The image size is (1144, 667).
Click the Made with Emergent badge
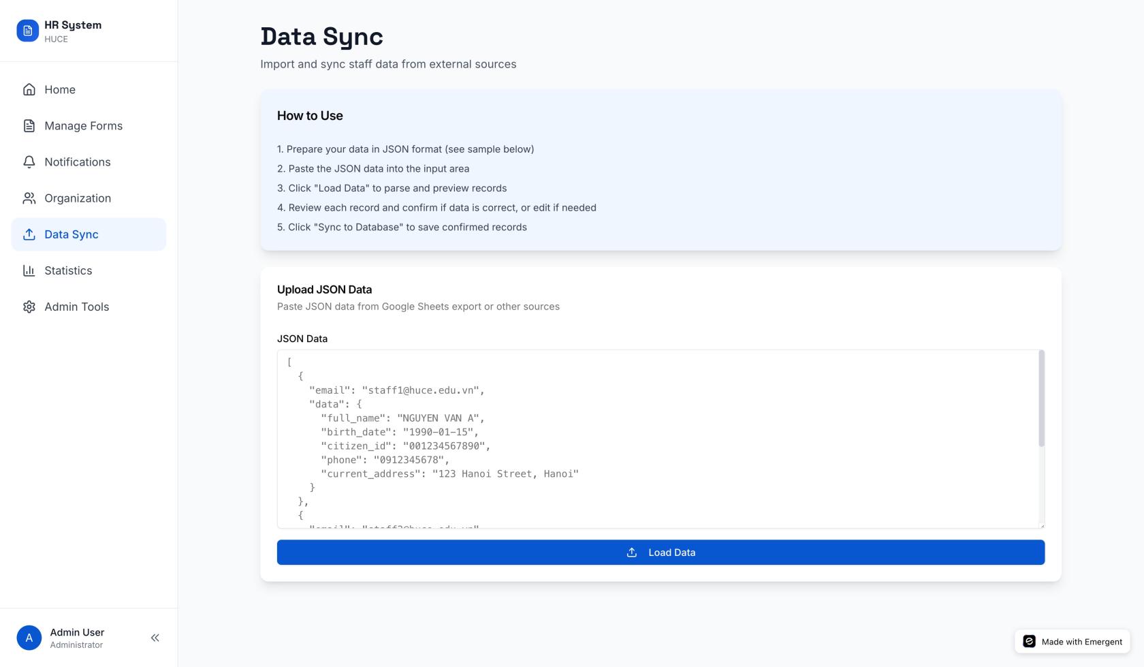[1072, 641]
